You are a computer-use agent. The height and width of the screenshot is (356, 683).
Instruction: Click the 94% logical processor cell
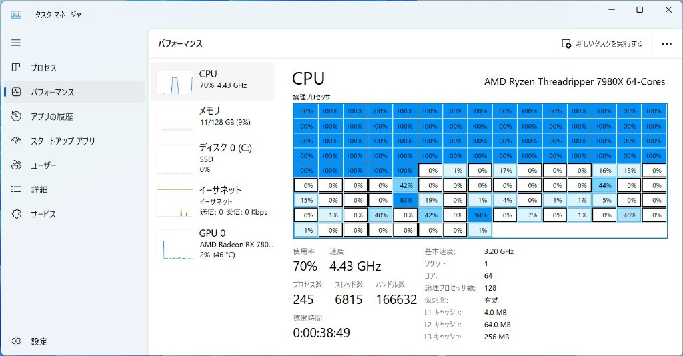[479, 215]
